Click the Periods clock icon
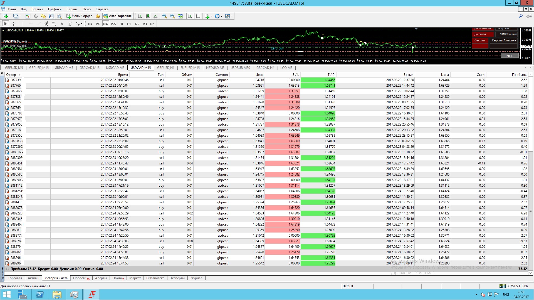This screenshot has width=534, height=300. coord(217,16)
